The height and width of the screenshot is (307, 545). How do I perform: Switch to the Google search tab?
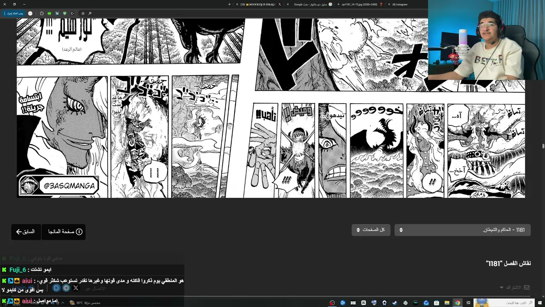click(310, 4)
